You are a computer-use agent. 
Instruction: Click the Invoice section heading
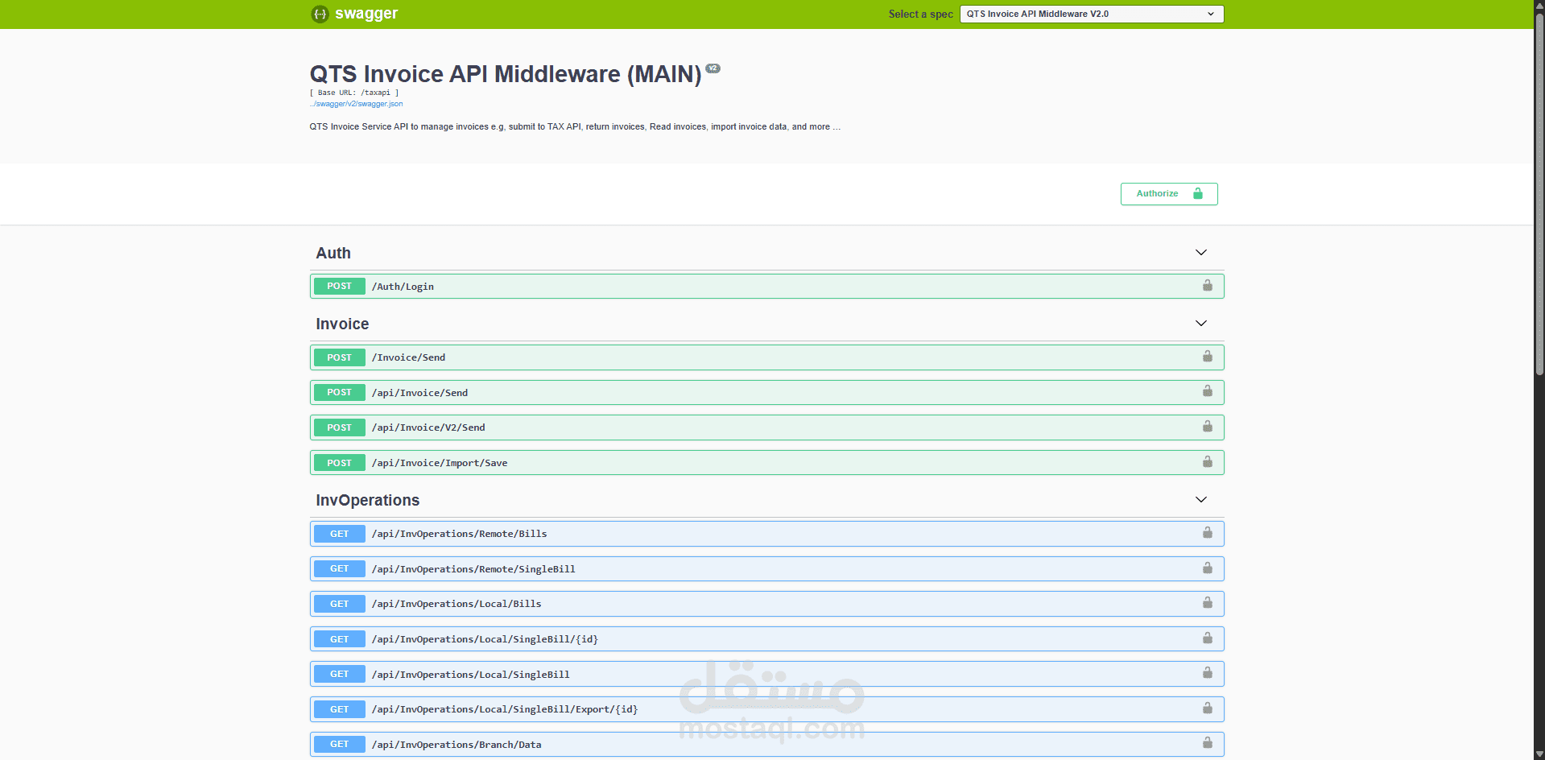coord(342,324)
